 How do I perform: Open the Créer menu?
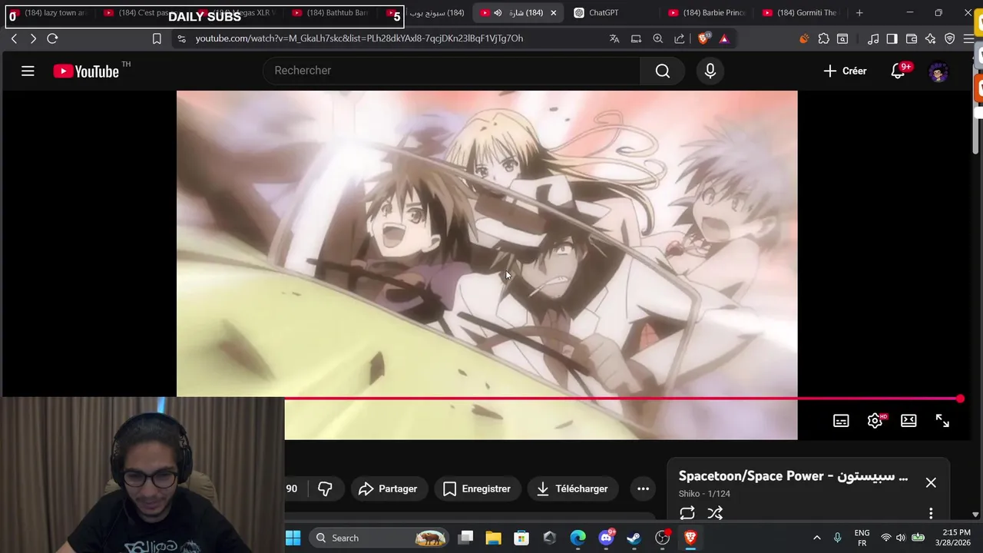845,71
